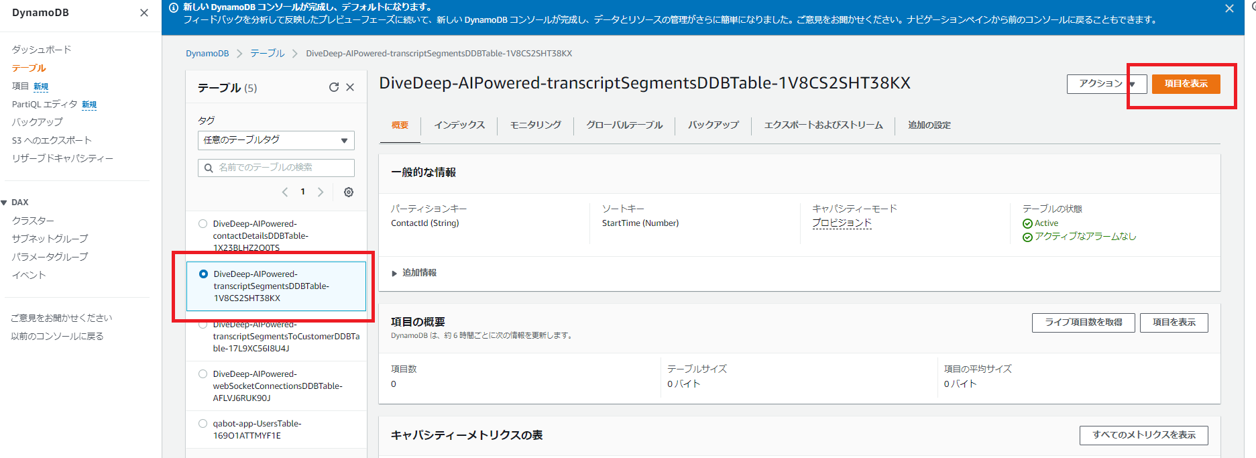Screen dimensions: 1256x458
Task: Open the アクション dropdown menu
Action: [x=1106, y=84]
